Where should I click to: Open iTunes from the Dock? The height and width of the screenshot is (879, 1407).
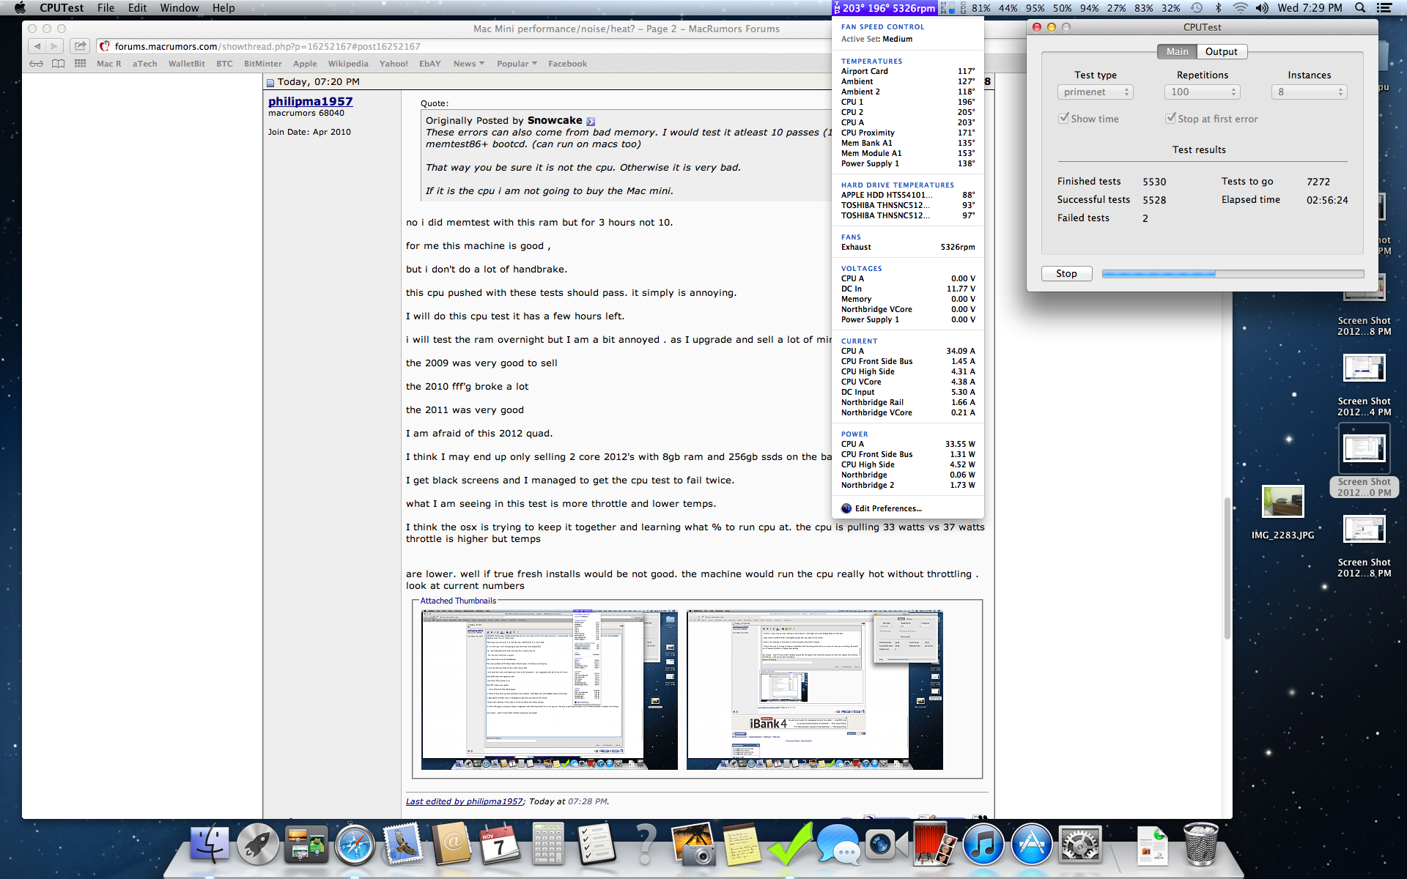982,845
